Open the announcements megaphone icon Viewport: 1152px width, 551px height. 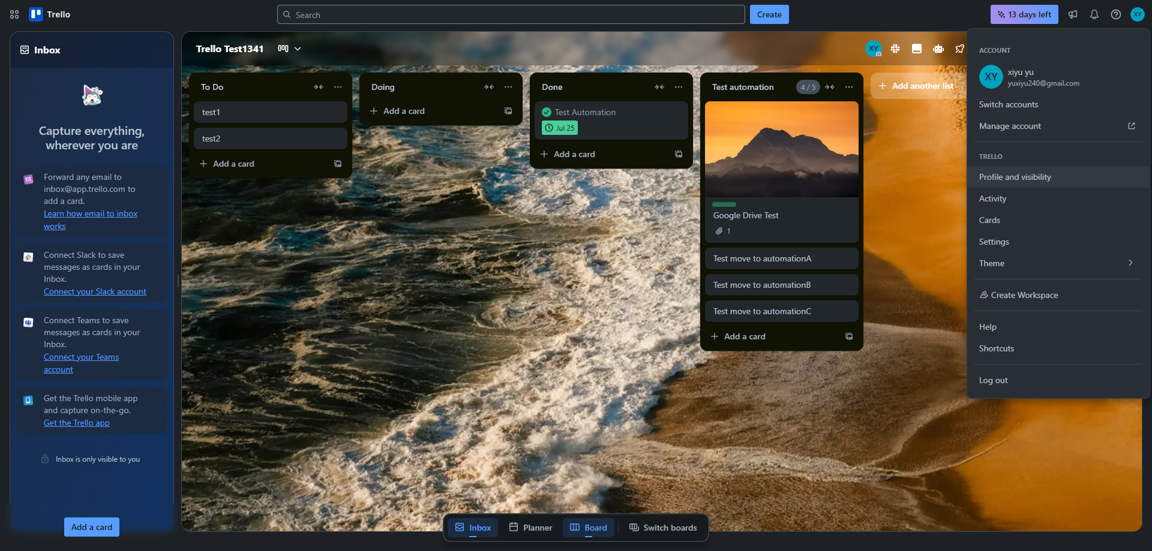[1073, 14]
